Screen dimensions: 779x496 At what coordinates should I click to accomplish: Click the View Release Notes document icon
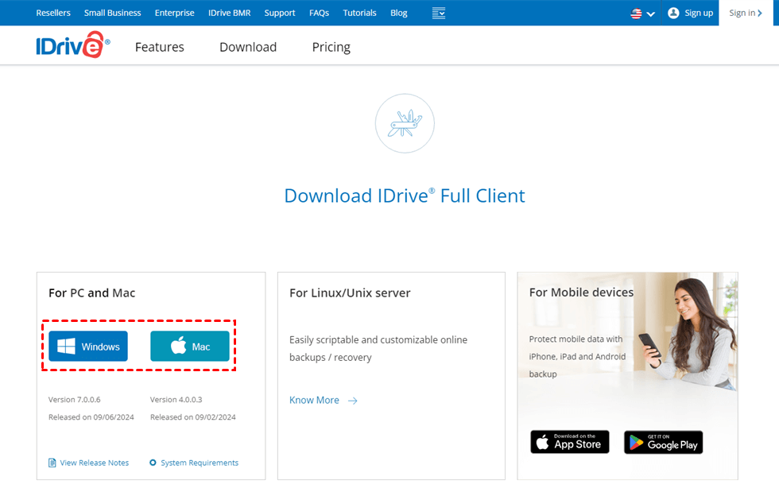pyautogui.click(x=52, y=463)
